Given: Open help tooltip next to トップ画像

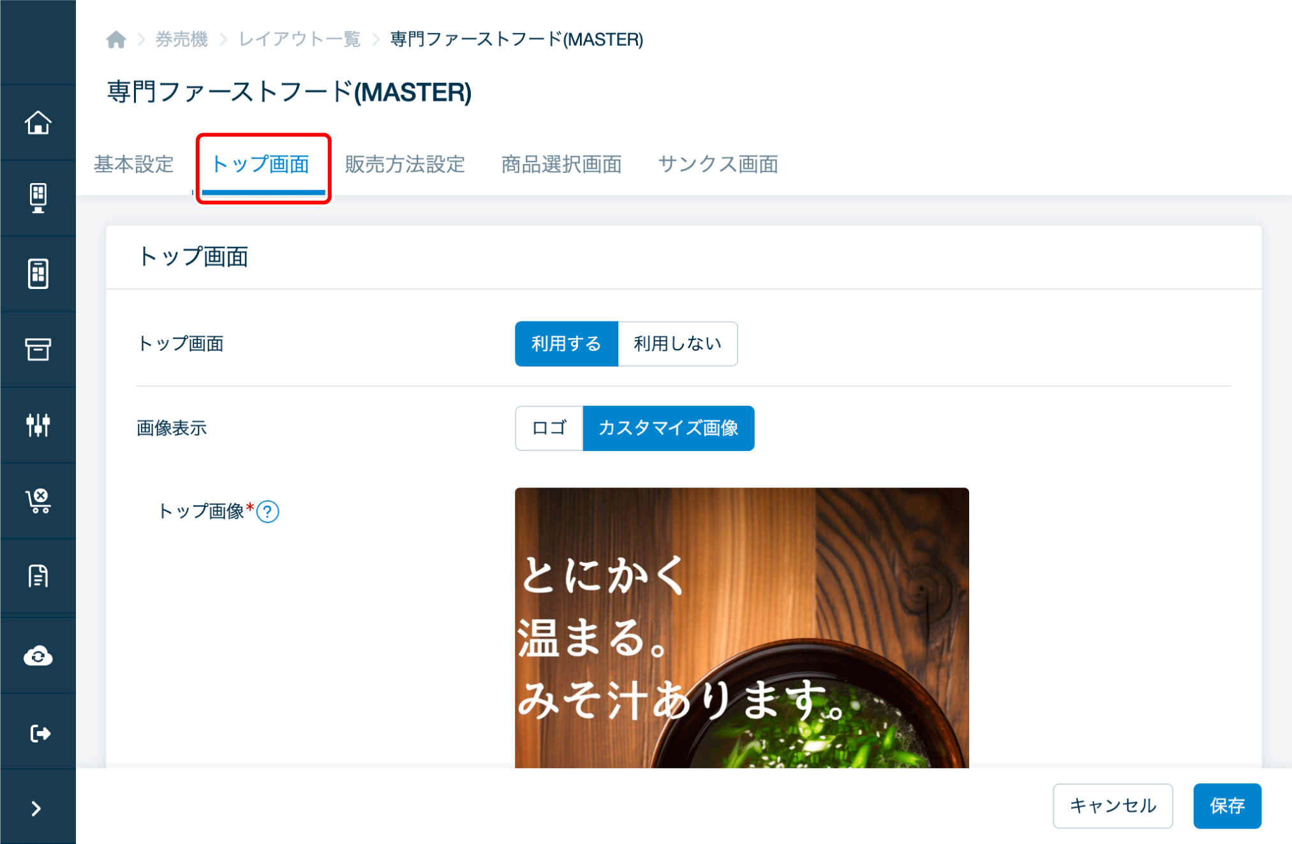Looking at the screenshot, I should (x=268, y=512).
